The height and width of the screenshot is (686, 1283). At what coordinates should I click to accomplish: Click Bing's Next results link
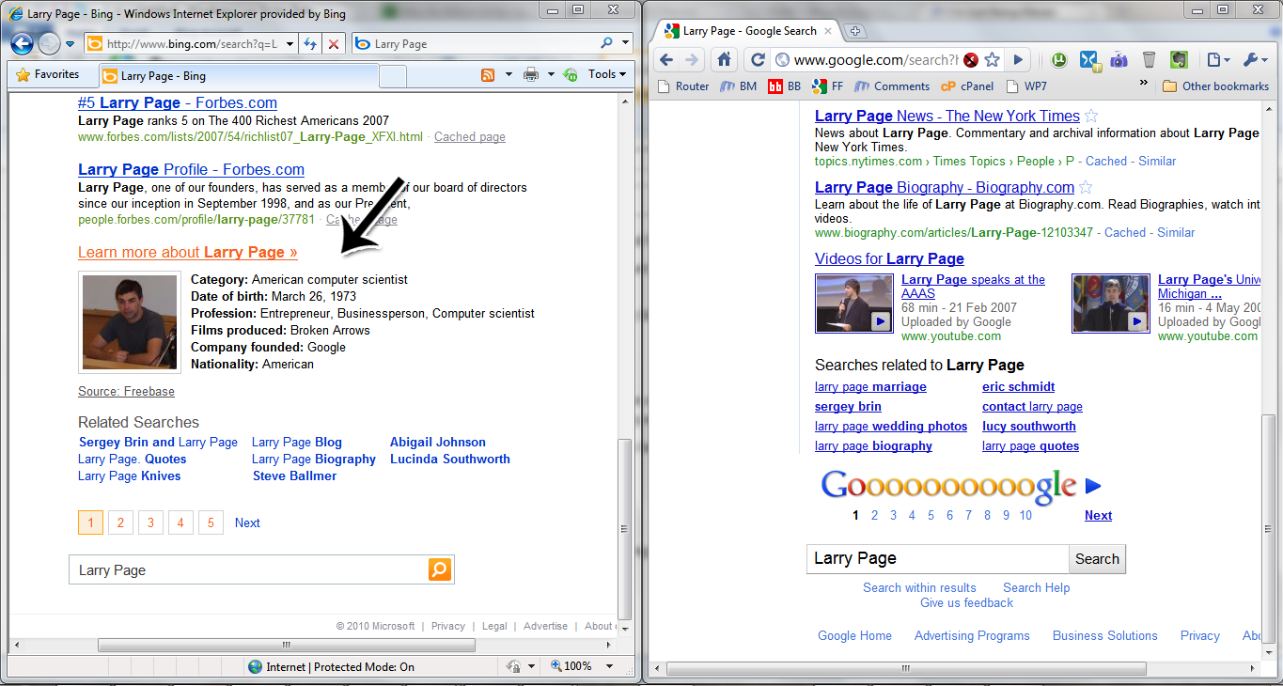tap(247, 522)
